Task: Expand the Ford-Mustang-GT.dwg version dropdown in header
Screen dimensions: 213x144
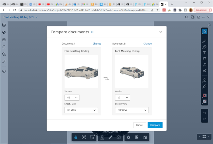Action: coord(37,17)
